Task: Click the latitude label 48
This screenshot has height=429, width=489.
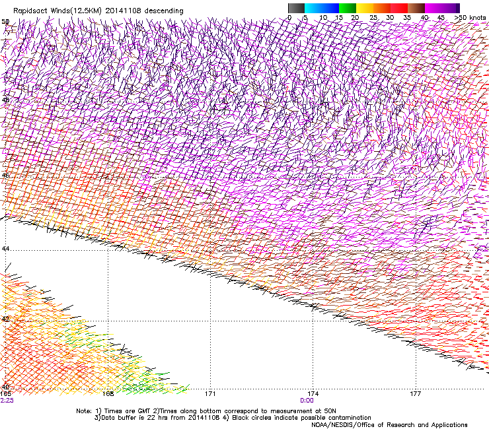Action: pos(5,100)
